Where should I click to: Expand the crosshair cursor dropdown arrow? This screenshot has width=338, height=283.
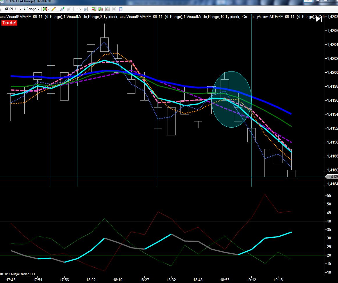pyautogui.click(x=81, y=9)
